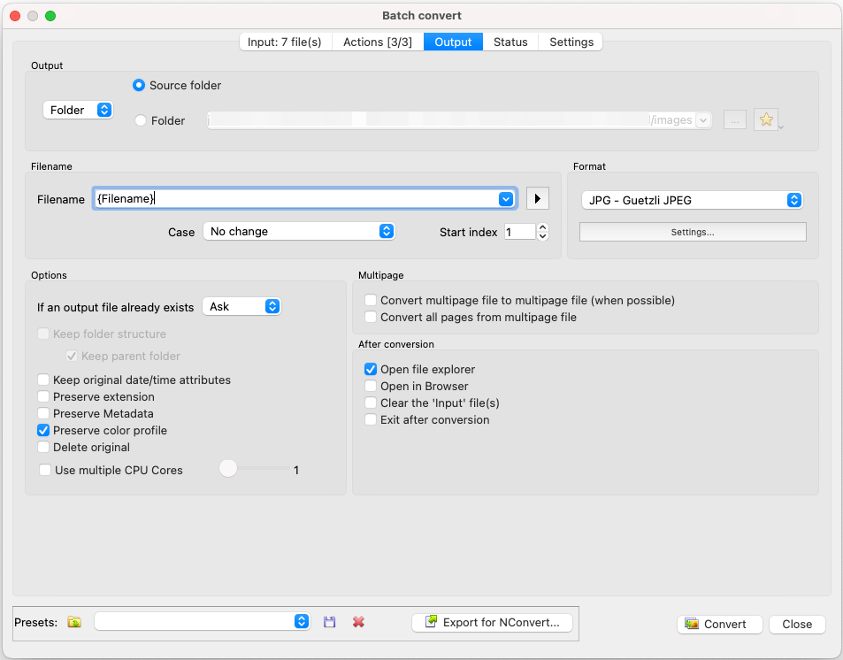This screenshot has width=843, height=660.
Task: Click the format Settings... button
Action: tap(693, 232)
